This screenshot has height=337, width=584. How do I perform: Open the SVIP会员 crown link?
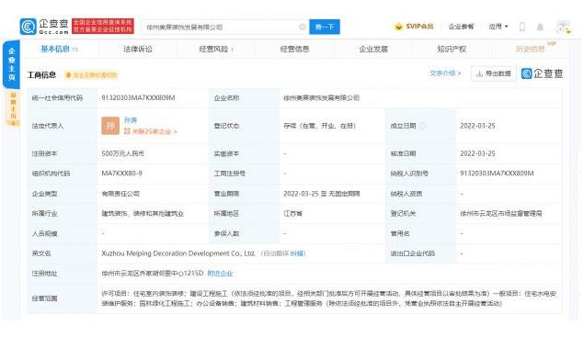414,27
